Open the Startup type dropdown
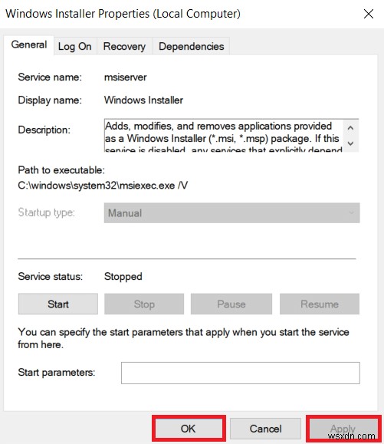384x444 pixels. coord(231,213)
